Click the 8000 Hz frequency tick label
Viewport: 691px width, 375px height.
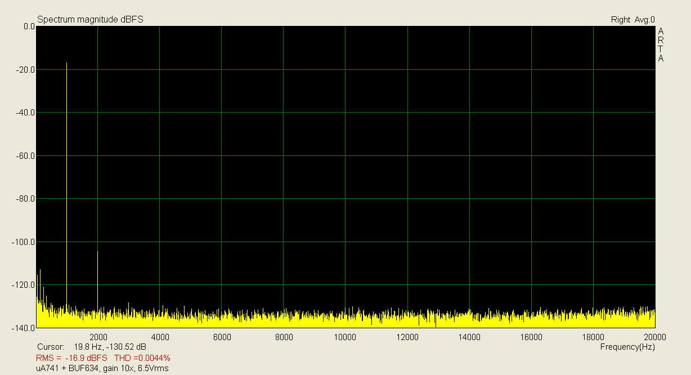(x=284, y=338)
